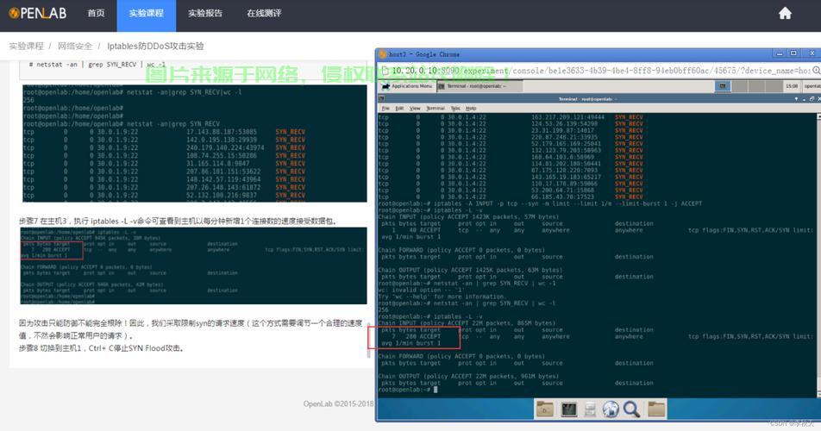821x431 pixels.
Task: Open the terminal Terminal menu
Action: [x=436, y=109]
